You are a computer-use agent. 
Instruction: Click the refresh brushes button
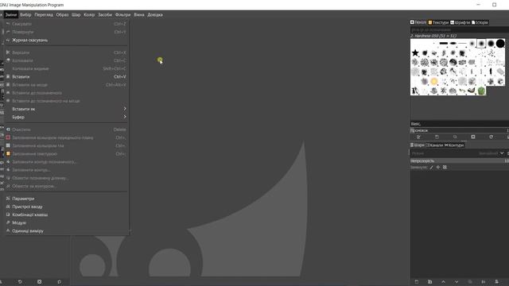(492, 137)
